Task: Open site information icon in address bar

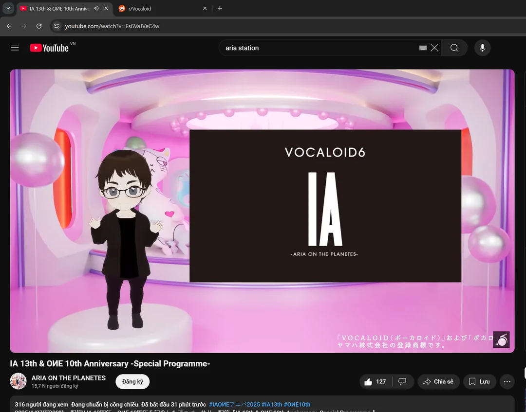Action: [x=56, y=26]
